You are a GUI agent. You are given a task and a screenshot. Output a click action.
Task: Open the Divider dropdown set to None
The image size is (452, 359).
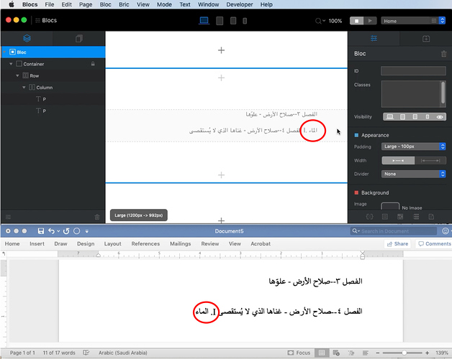coord(413,174)
